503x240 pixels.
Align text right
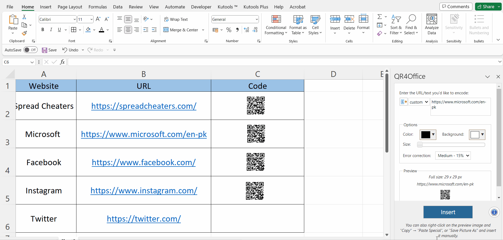pyautogui.click(x=137, y=30)
